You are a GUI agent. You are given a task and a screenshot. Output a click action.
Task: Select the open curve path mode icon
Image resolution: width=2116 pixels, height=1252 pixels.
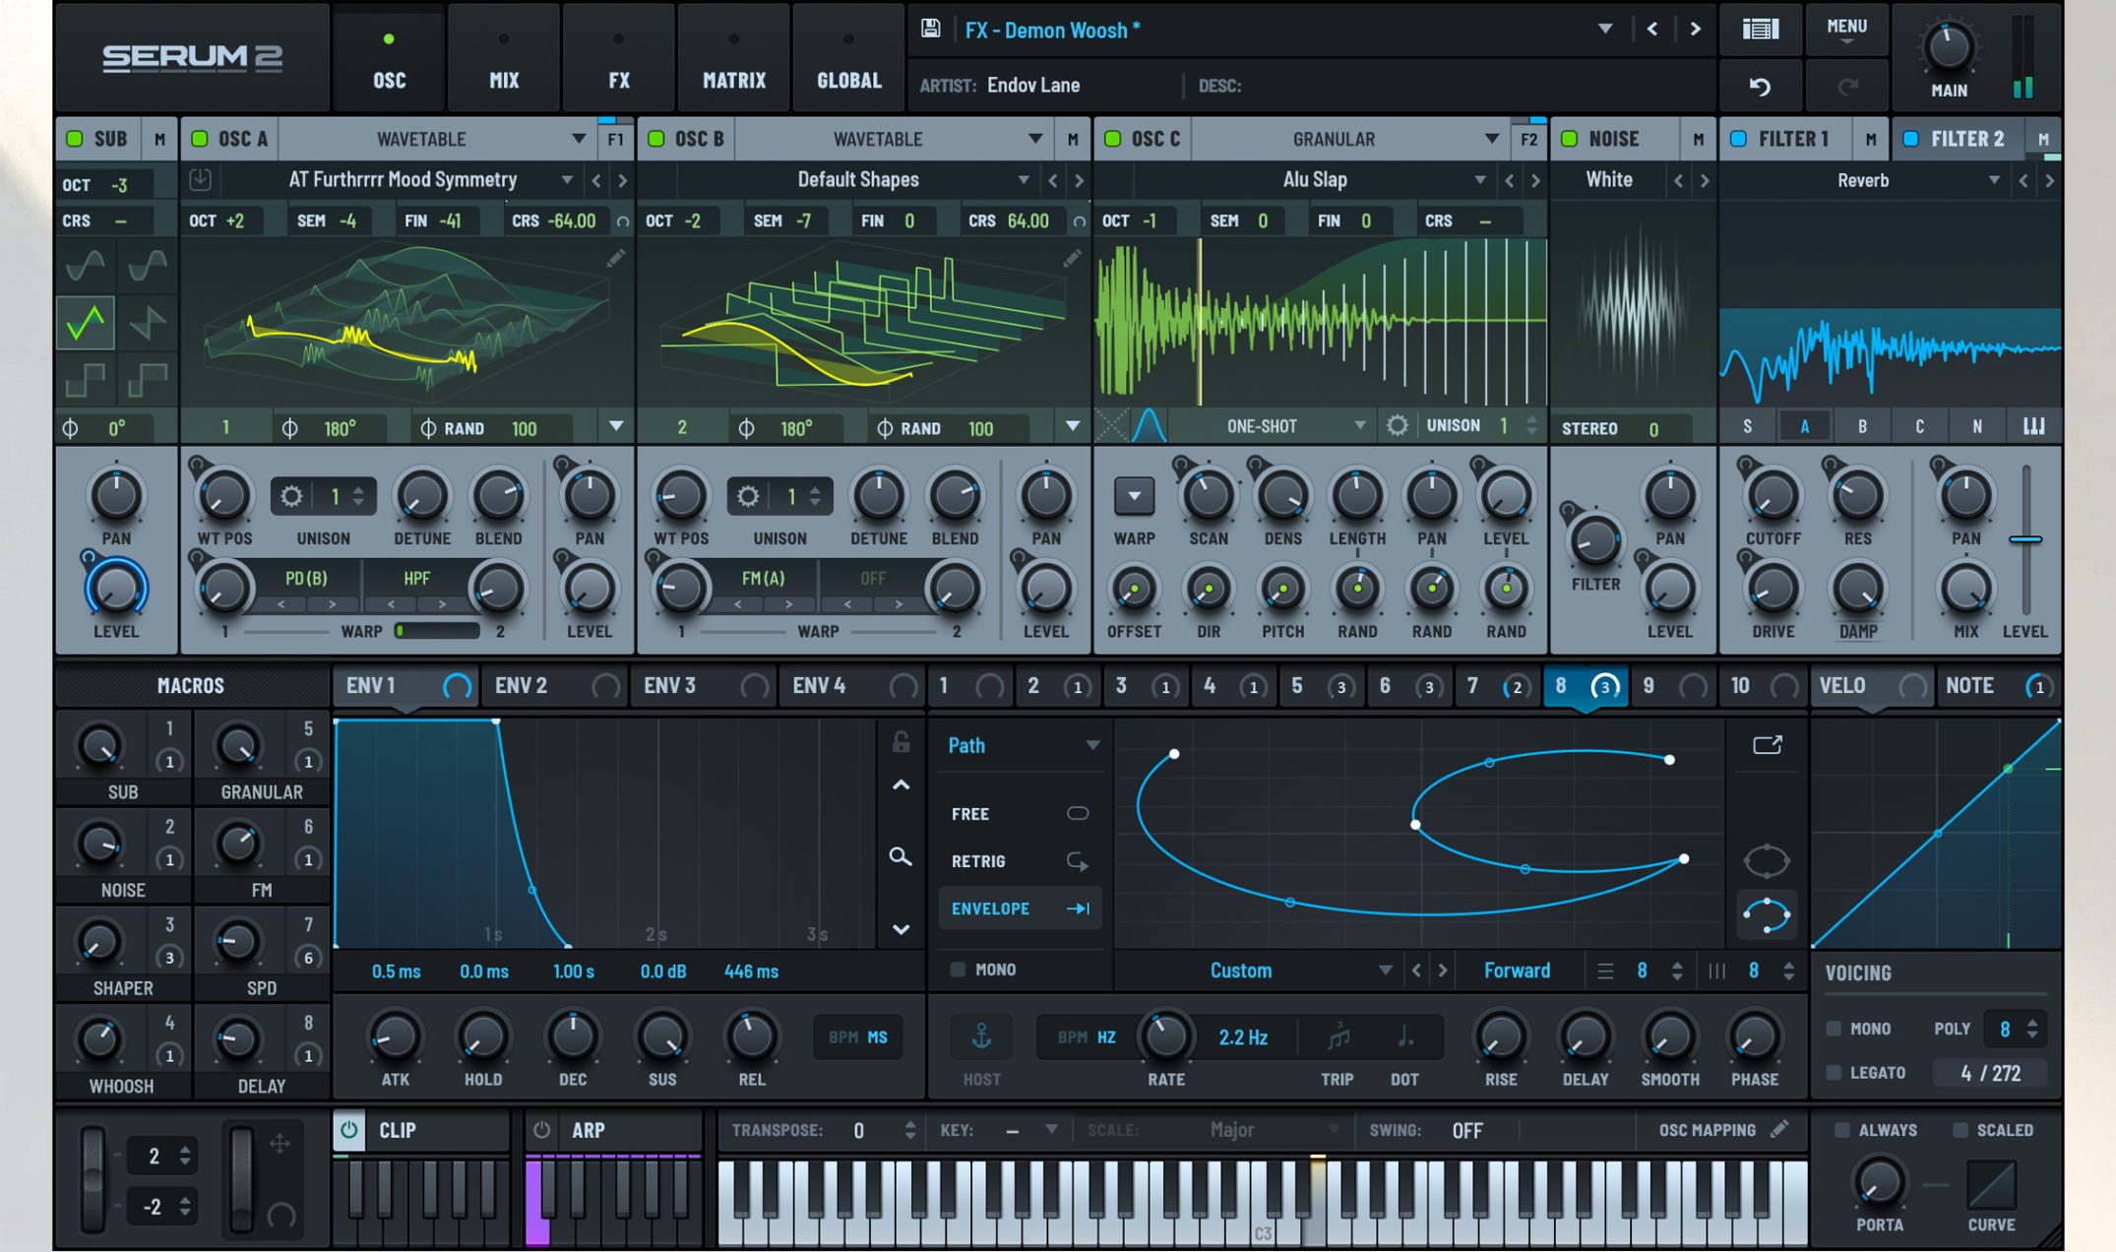[x=1767, y=915]
